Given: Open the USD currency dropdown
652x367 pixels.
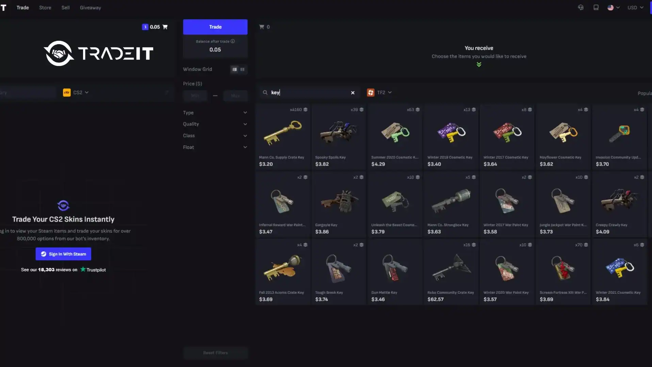Looking at the screenshot, I should coord(635,7).
